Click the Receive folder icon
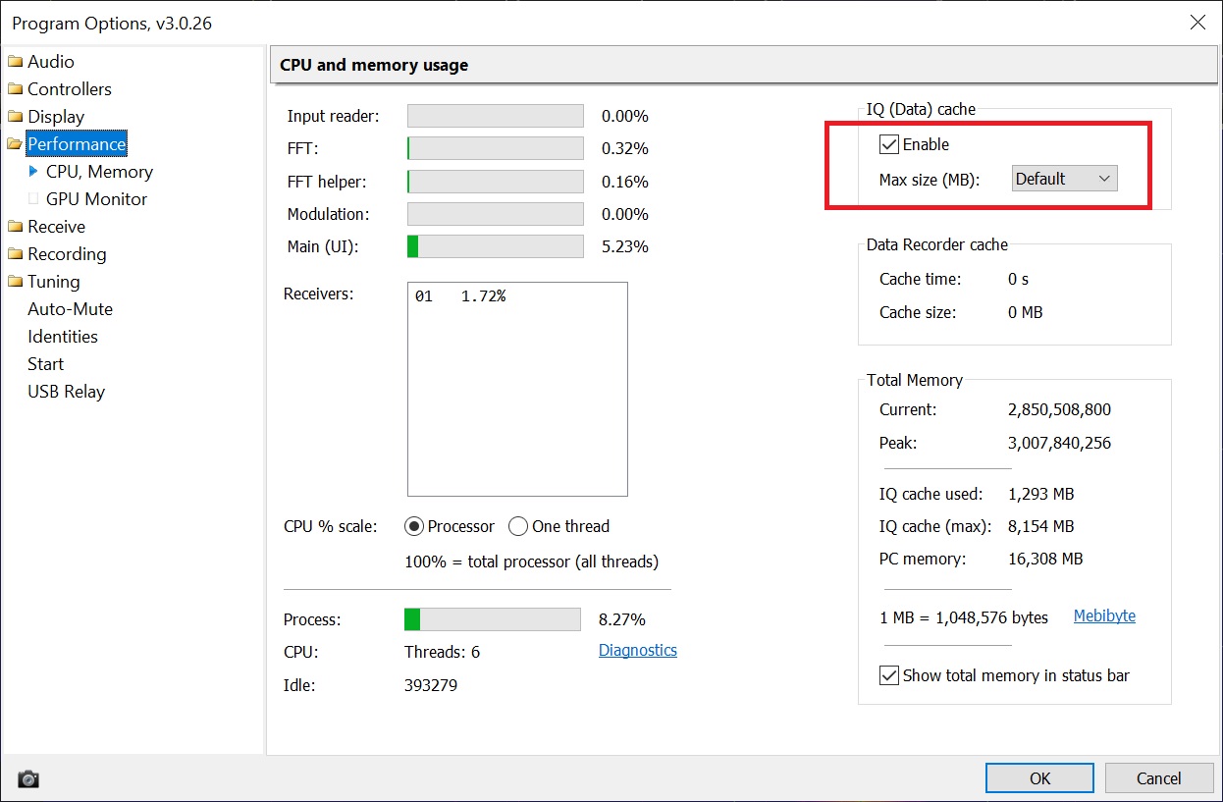 (x=15, y=227)
